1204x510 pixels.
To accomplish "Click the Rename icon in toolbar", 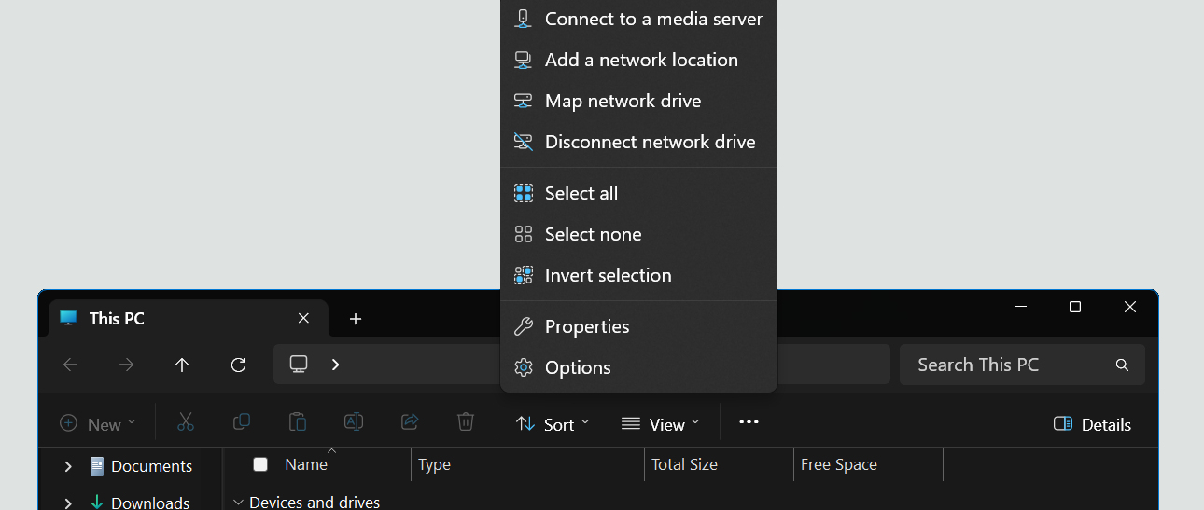I will coord(354,422).
